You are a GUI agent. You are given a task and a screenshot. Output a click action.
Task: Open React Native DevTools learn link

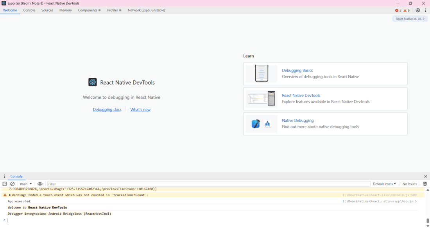click(x=301, y=95)
